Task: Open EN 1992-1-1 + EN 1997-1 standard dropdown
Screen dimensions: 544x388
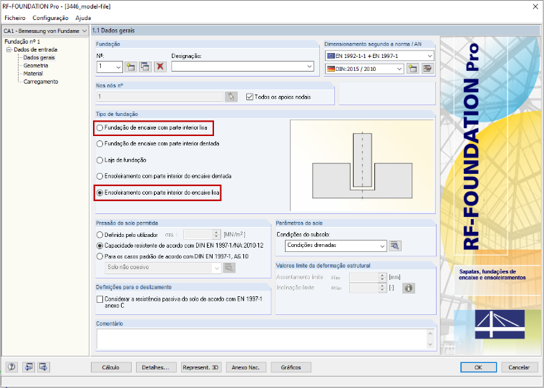Action: [x=430, y=56]
